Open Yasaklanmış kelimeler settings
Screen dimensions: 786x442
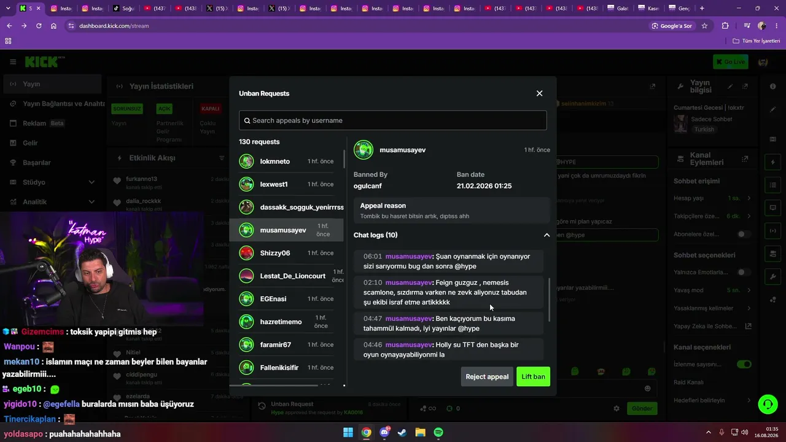click(712, 308)
